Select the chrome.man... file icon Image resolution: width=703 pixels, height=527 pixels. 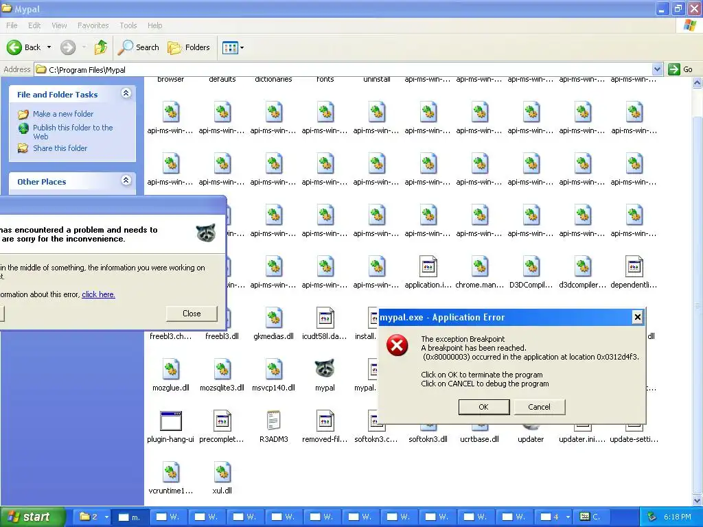pos(480,266)
